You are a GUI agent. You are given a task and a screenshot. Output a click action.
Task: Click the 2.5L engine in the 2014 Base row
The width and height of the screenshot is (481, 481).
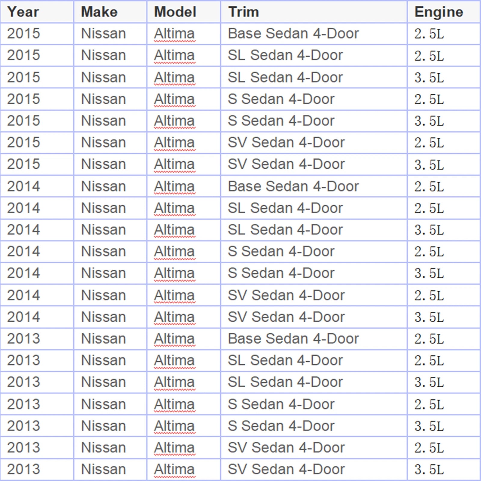click(429, 187)
